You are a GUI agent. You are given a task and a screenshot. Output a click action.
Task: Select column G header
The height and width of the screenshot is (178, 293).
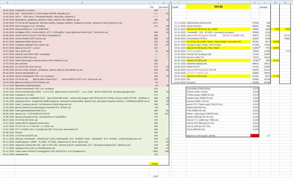pyautogui.click(x=164, y=3)
